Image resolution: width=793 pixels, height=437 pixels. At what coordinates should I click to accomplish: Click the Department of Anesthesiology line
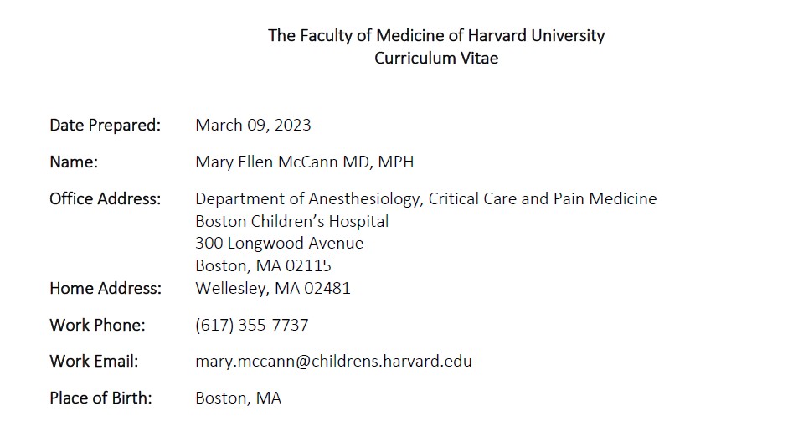425,199
